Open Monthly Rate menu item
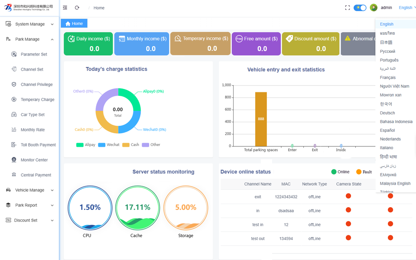416x260 pixels. (x=32, y=130)
